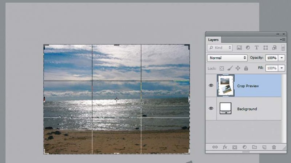Image resolution: width=291 pixels, height=163 pixels.
Task: Add a layer mask
Action: [x=235, y=147]
